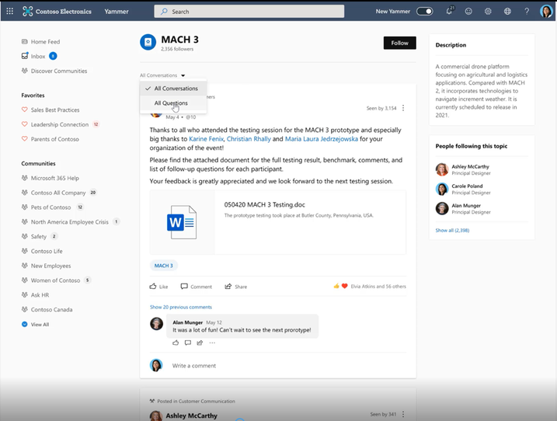Click the Inbox icon in sidebar
557x421 pixels.
25,56
